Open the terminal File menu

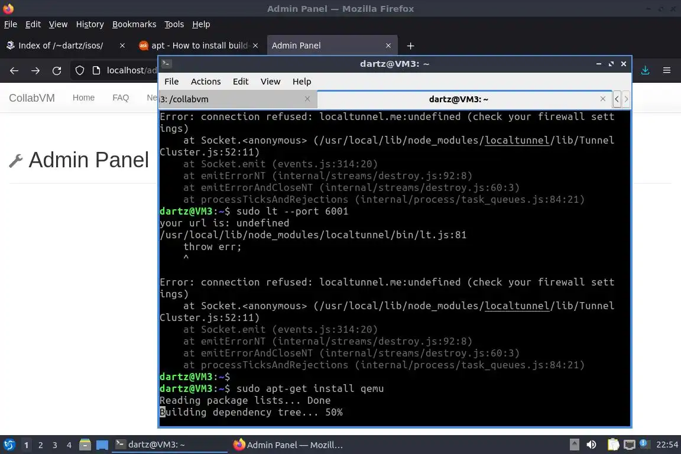pos(171,82)
